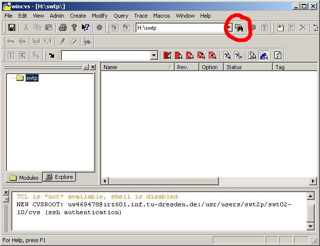
Task: Toggle the red A show added filter
Action: tap(190, 55)
